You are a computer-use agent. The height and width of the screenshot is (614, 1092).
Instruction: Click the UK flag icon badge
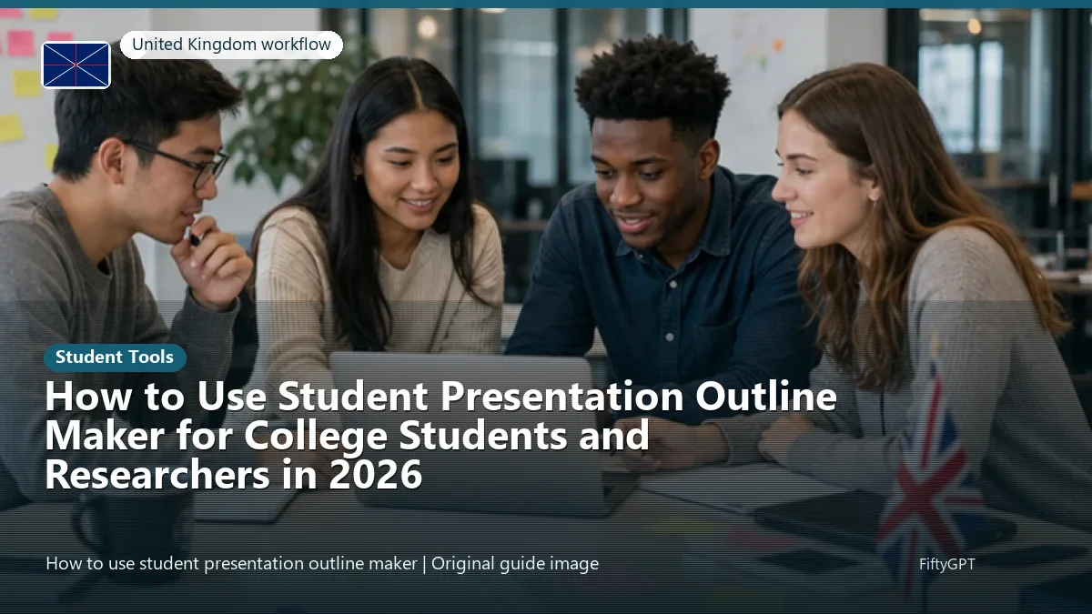[x=76, y=65]
